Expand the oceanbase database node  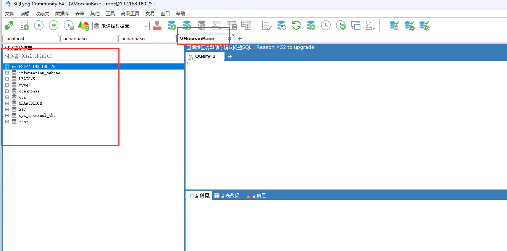click(7, 91)
